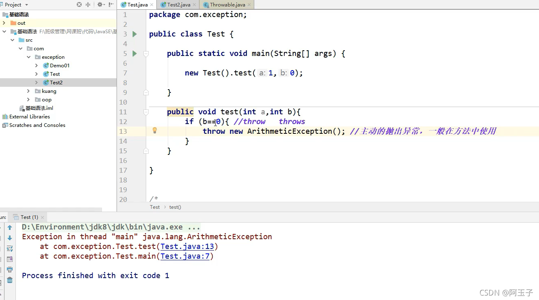Collapse the src folder
Screen dimensions: 539x300
(12, 40)
